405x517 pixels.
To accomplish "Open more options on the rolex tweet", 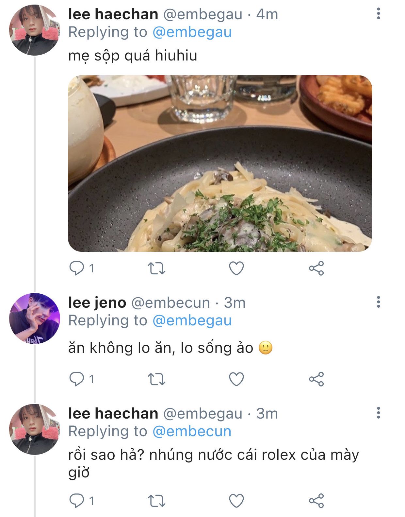I will click(x=378, y=413).
